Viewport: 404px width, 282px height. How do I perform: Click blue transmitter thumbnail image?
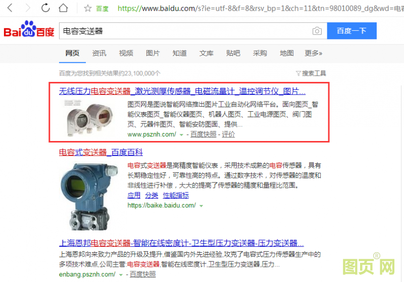(89, 197)
